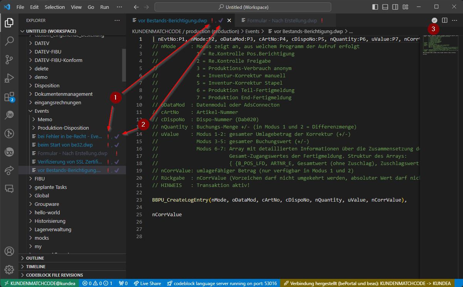This screenshot has height=287, width=463.
Task: Expand the OUTLINE section
Action: point(35,258)
